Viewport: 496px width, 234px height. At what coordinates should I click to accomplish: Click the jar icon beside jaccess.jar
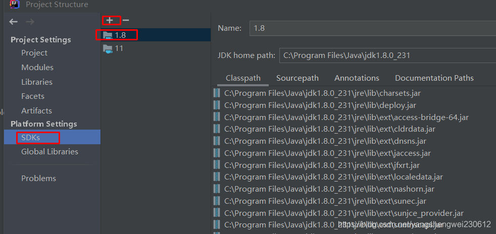[217, 153]
